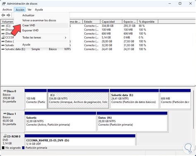Sort by the Volumen column header

7,22
